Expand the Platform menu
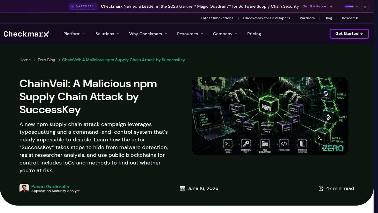This screenshot has height=213, width=378. coord(74,34)
